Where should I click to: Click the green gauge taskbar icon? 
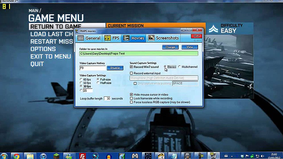[122, 156]
